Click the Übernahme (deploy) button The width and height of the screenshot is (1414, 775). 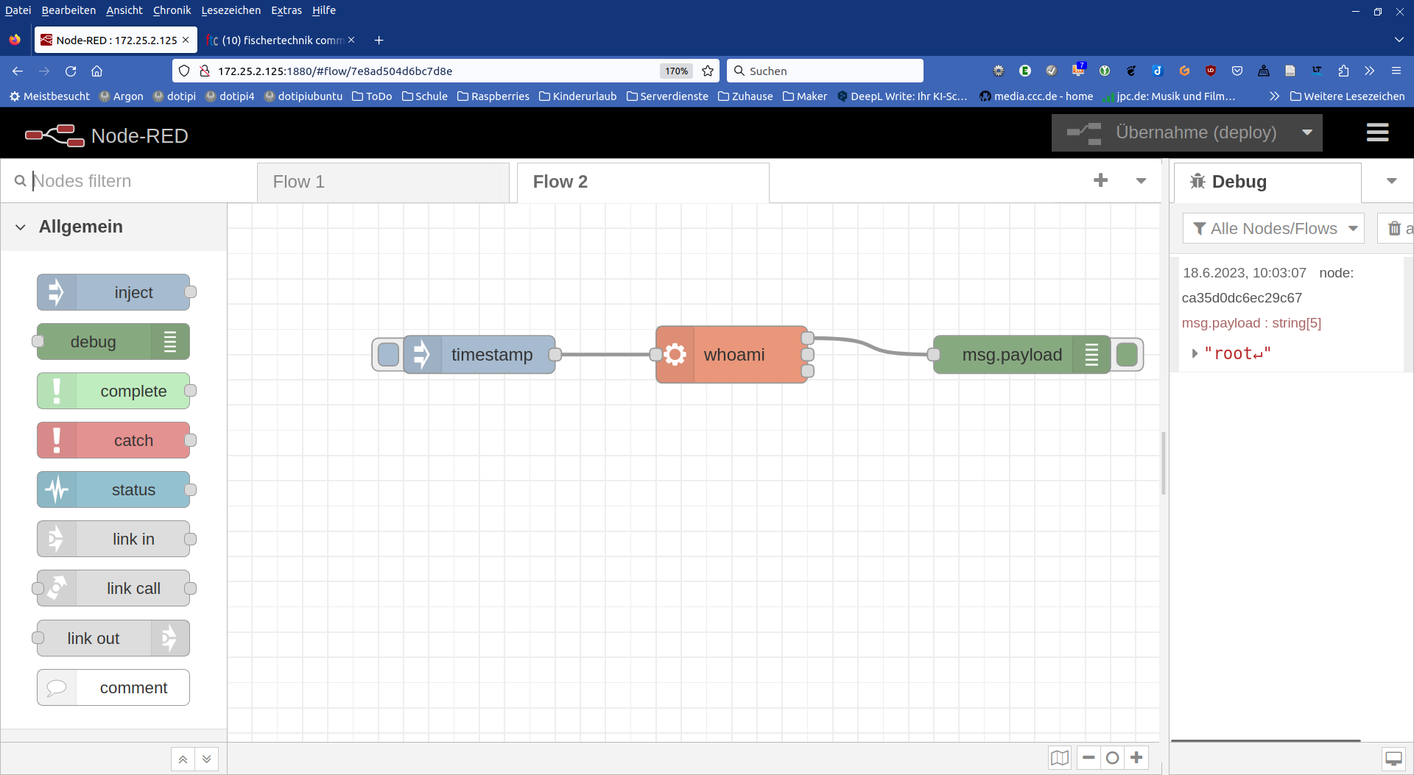point(1172,132)
